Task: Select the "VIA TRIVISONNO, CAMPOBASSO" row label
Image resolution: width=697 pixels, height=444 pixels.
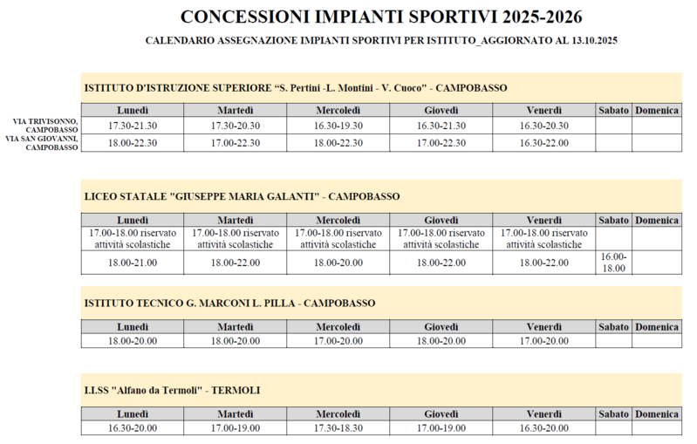Action: [x=45, y=125]
